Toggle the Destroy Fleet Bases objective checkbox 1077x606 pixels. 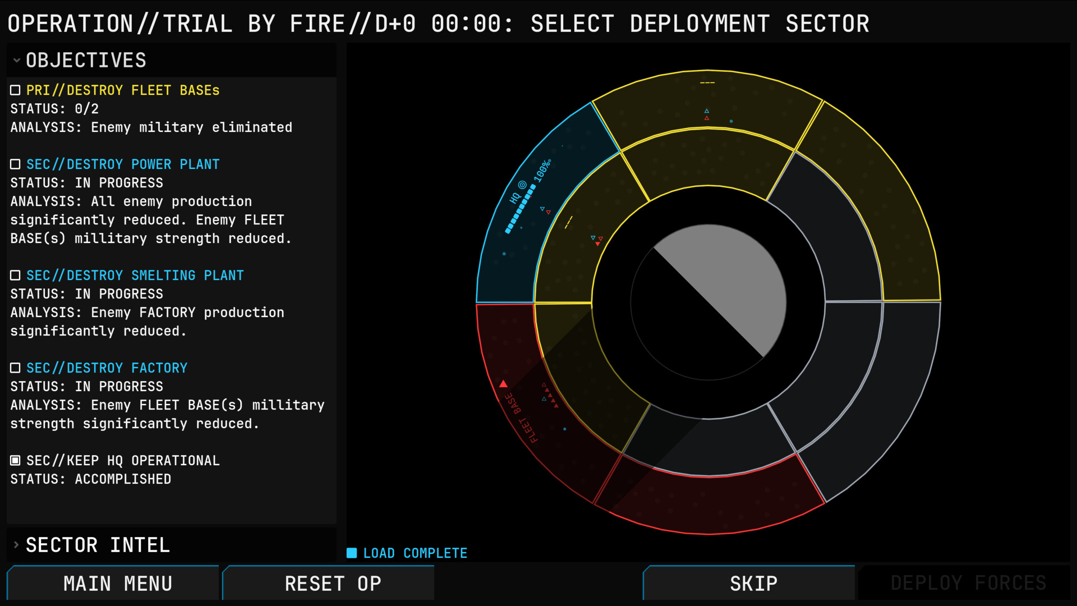(x=15, y=90)
